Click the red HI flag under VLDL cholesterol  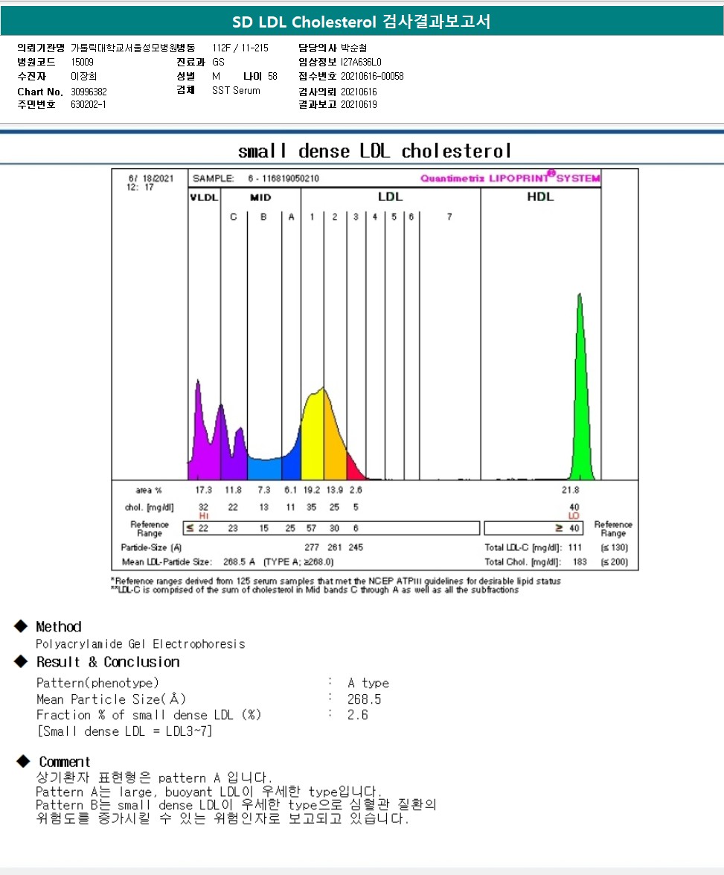click(203, 515)
